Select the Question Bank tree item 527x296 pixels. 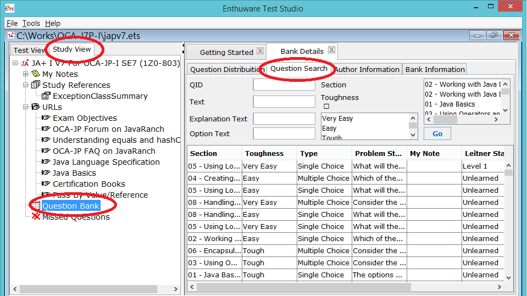71,205
